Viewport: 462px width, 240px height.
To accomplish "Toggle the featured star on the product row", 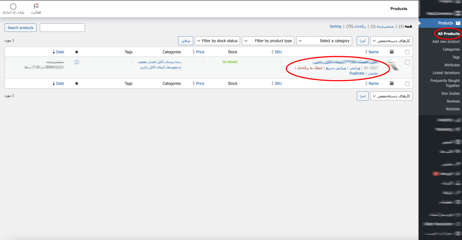I will (x=76, y=62).
